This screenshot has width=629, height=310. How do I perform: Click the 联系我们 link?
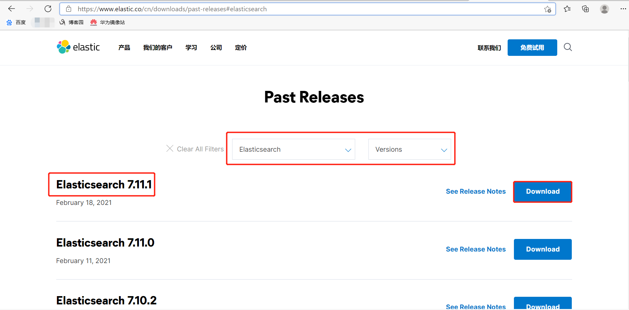pyautogui.click(x=489, y=48)
